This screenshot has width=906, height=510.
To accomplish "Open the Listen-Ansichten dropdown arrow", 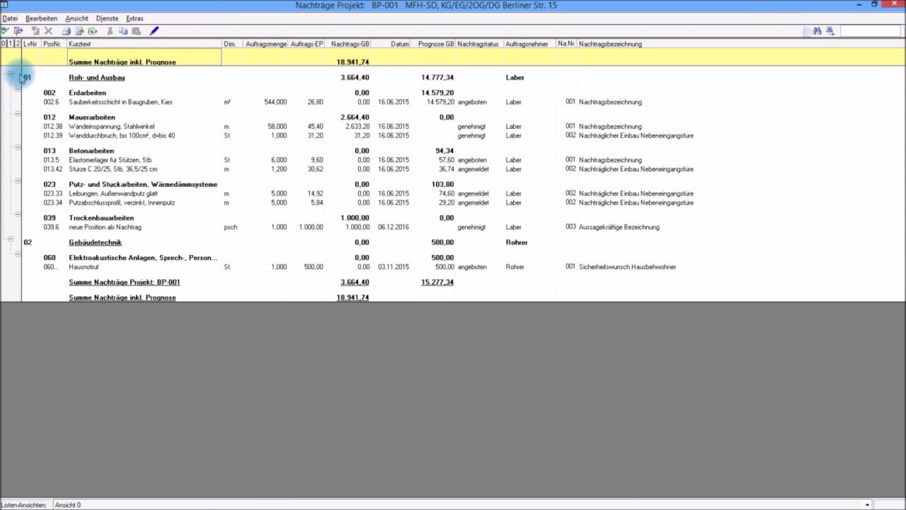I will pos(868,505).
